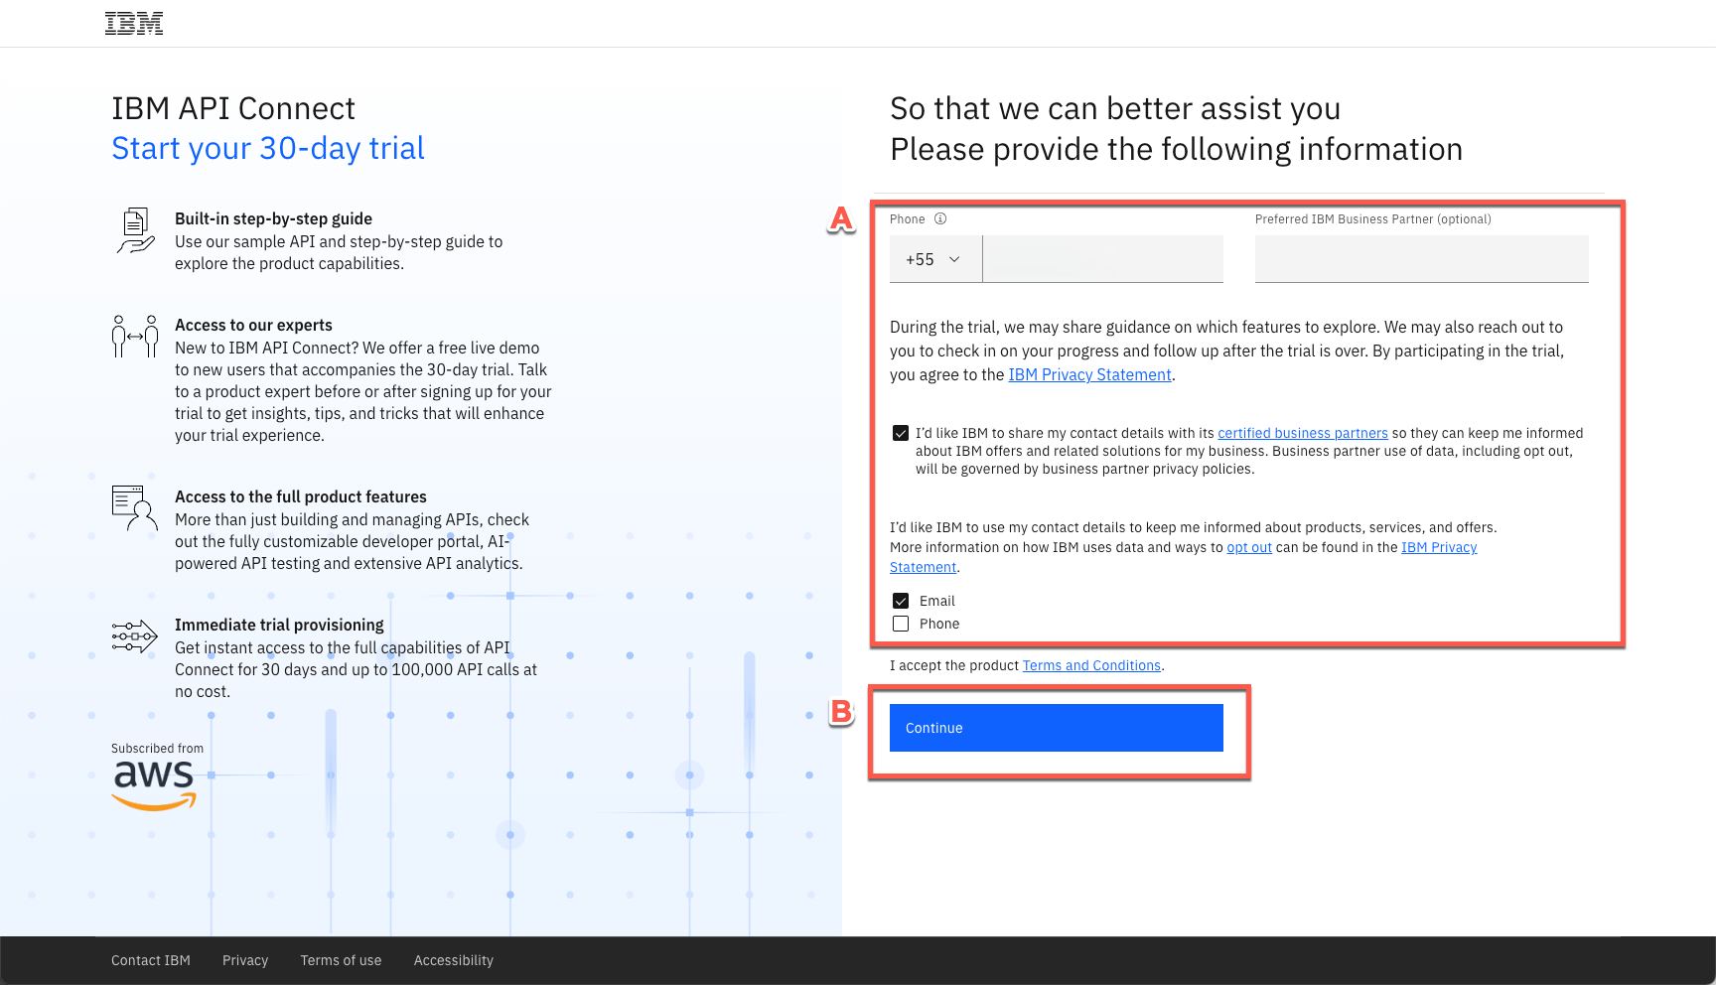Click the AWS logo

coord(154,784)
